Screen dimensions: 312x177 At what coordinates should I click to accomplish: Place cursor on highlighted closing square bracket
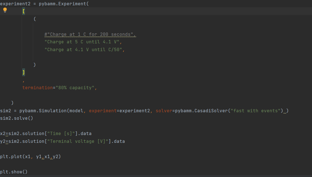tap(24, 72)
